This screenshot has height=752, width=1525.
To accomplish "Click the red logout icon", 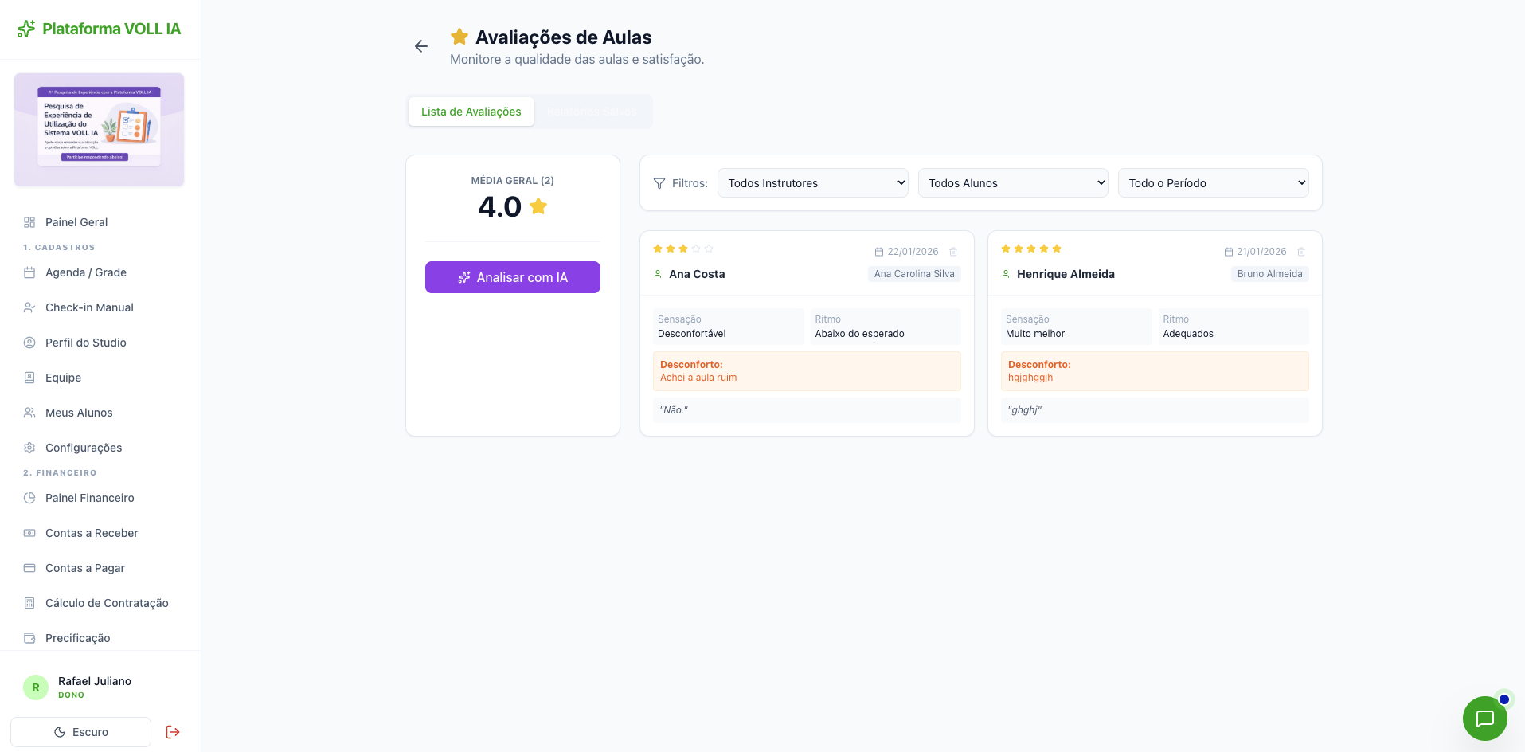I will tap(173, 732).
